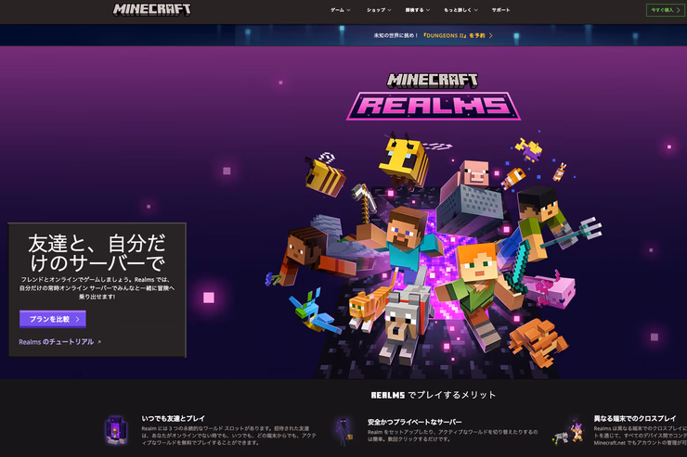This screenshot has height=457, width=687.
Task: Open the ショップ dropdown menu
Action: pos(379,10)
